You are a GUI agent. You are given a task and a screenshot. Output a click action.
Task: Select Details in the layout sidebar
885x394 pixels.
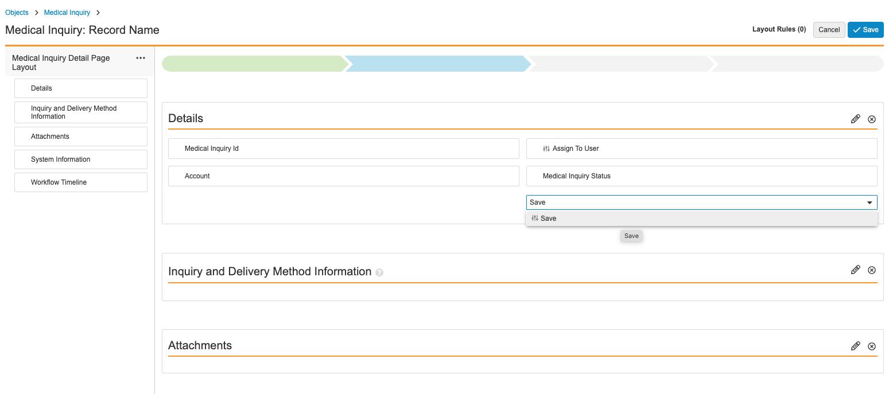(x=81, y=88)
